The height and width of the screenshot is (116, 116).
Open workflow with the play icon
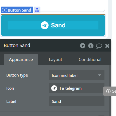83,46
